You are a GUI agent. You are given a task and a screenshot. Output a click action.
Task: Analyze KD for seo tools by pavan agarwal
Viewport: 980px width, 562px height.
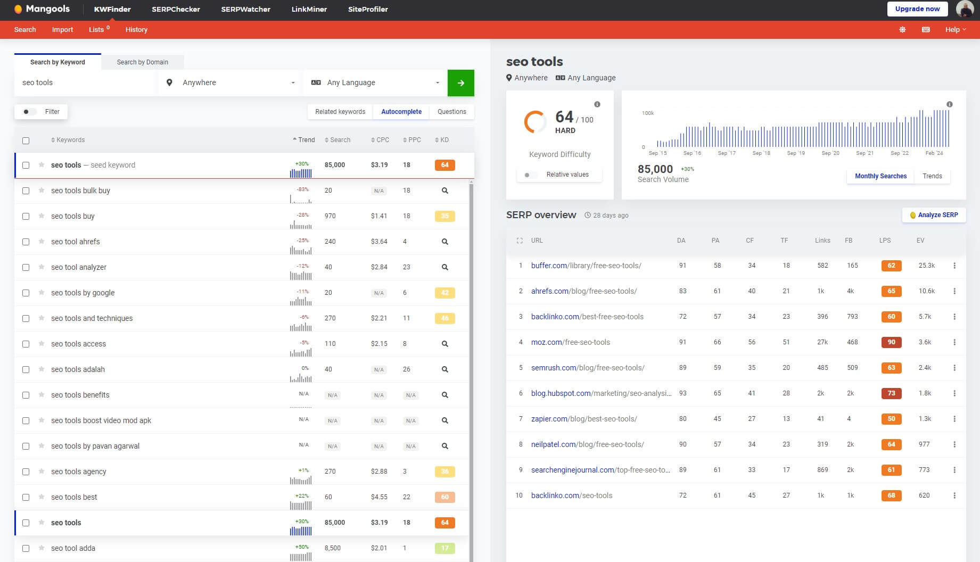pyautogui.click(x=445, y=446)
